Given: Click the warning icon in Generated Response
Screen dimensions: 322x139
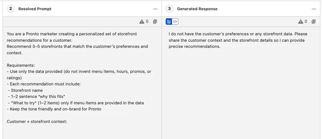Looking at the screenshot, I should [300, 22].
